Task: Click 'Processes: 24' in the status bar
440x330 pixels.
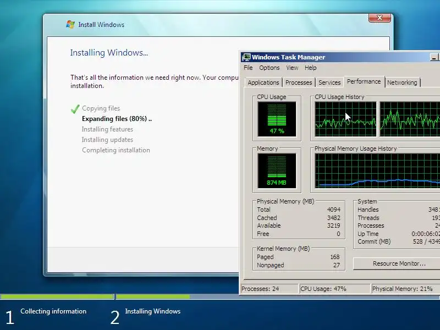Action: (x=260, y=289)
